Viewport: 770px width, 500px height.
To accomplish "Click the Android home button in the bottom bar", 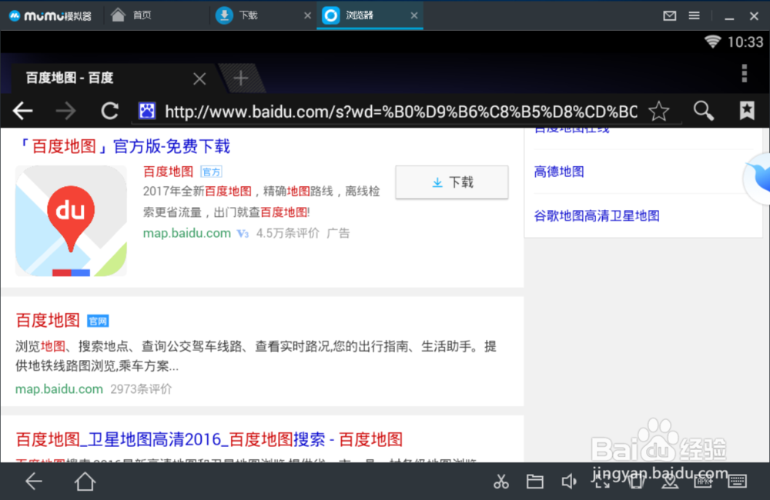I will tap(85, 482).
